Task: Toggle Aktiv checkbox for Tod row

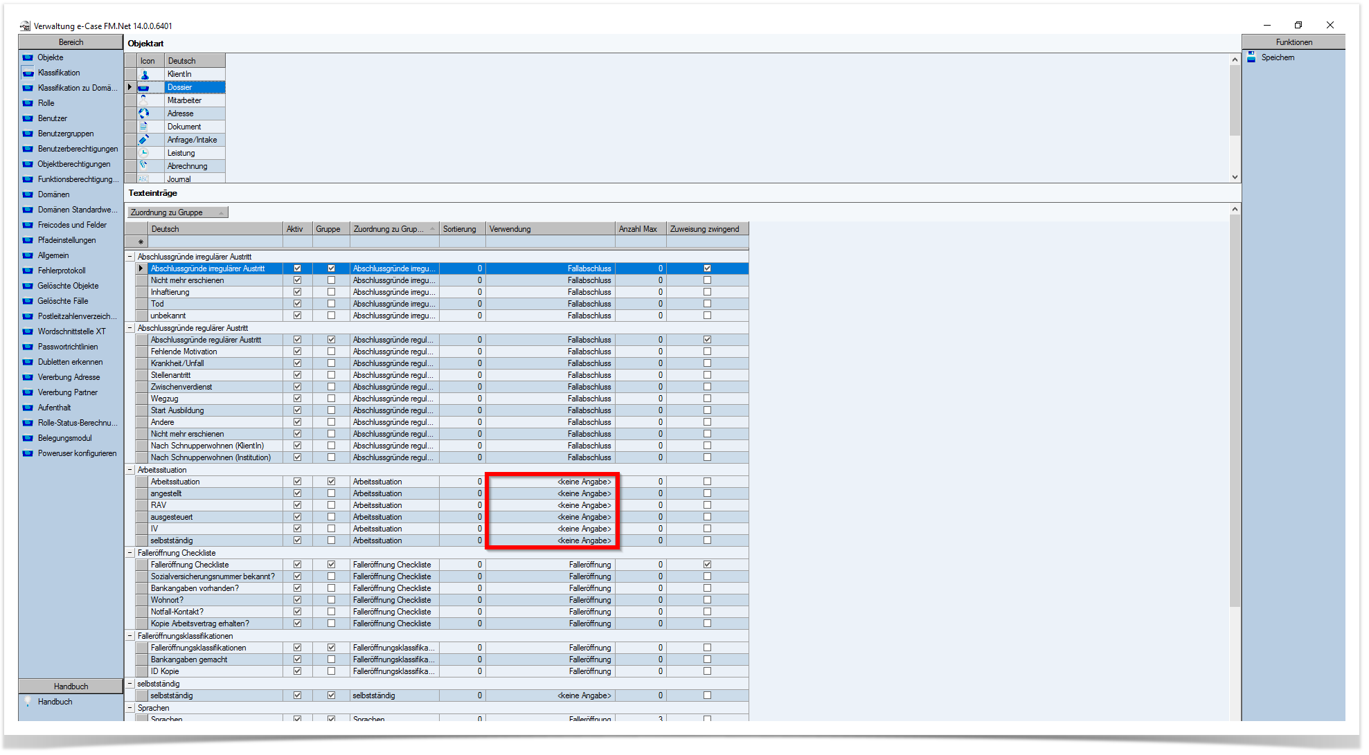Action: (x=298, y=304)
